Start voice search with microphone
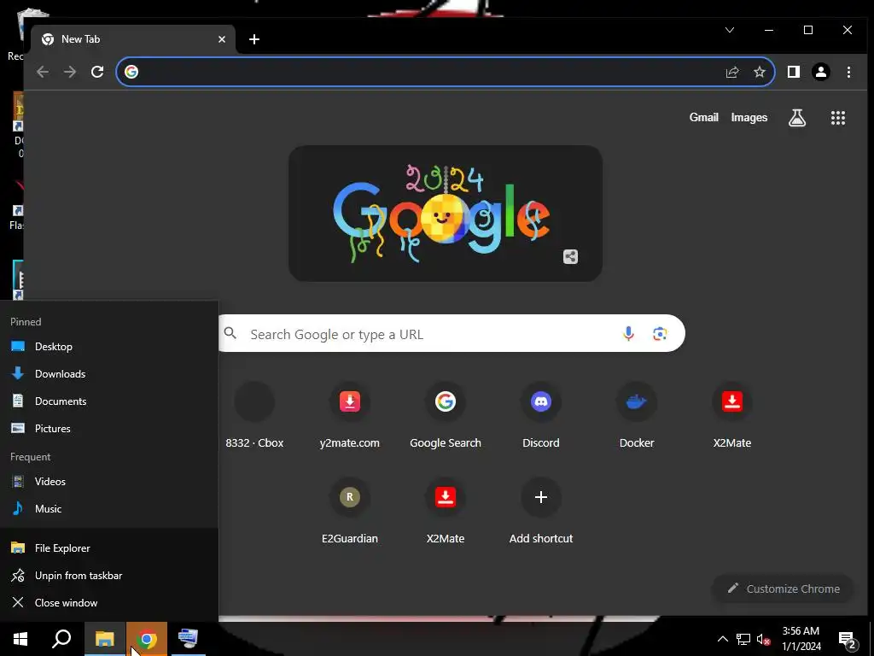Viewport: 874px width, 656px height. [628, 334]
